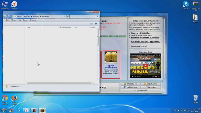Click the Explorer back navigation arrow

pyautogui.click(x=5, y=16)
